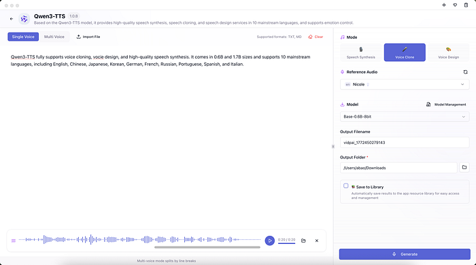This screenshot has height=265, width=476.
Task: Play the generated audio
Action: 269,241
